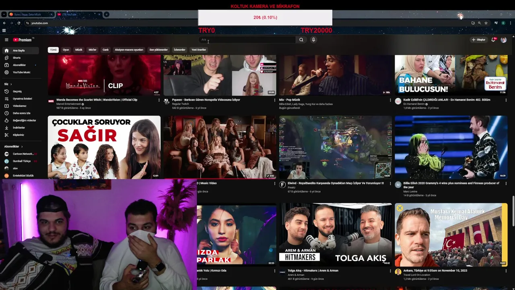Click the browser forward arrow
Screen dimensions: 515x290
[11, 23]
